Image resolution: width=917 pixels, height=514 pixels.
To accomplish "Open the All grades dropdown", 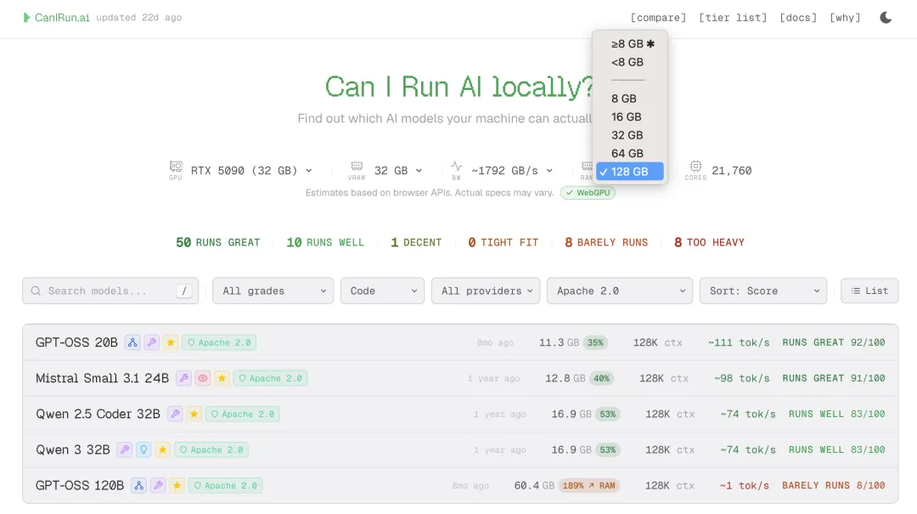I will coord(273,291).
